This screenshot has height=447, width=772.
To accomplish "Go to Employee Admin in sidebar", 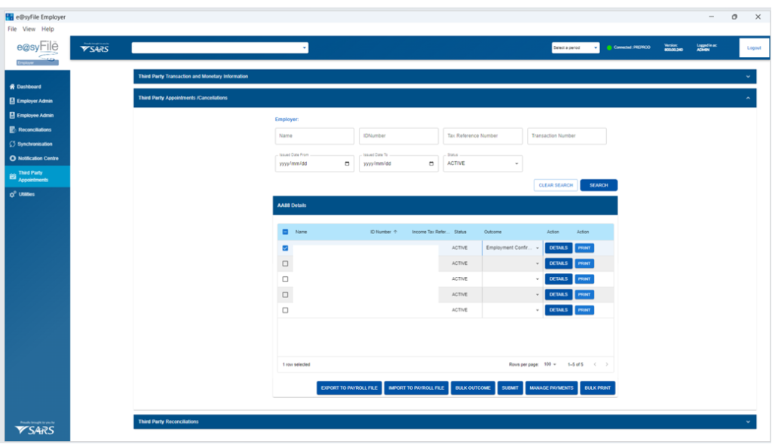I will (x=35, y=115).
